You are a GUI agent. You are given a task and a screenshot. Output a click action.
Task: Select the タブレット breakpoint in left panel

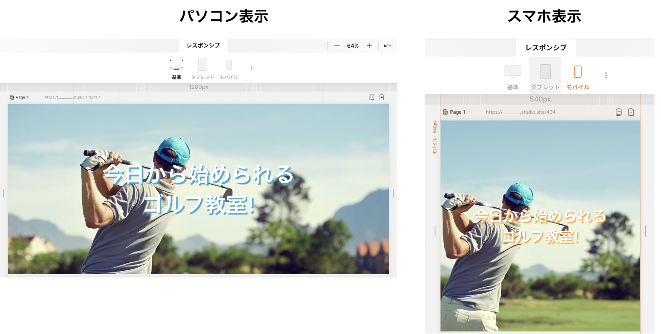tap(202, 69)
